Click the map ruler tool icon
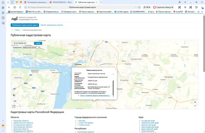 (14, 95)
